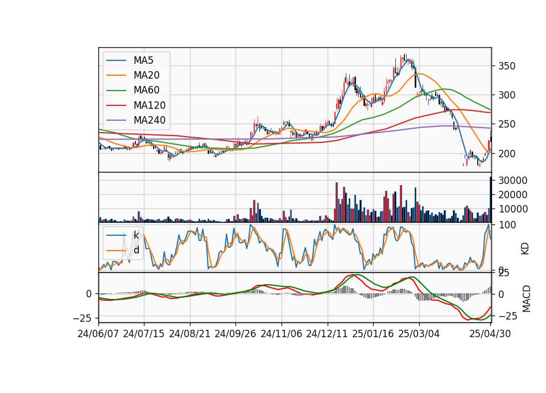Click the 10000 volume axis label
Viewport: 546px width, 393px height.
tap(512, 209)
